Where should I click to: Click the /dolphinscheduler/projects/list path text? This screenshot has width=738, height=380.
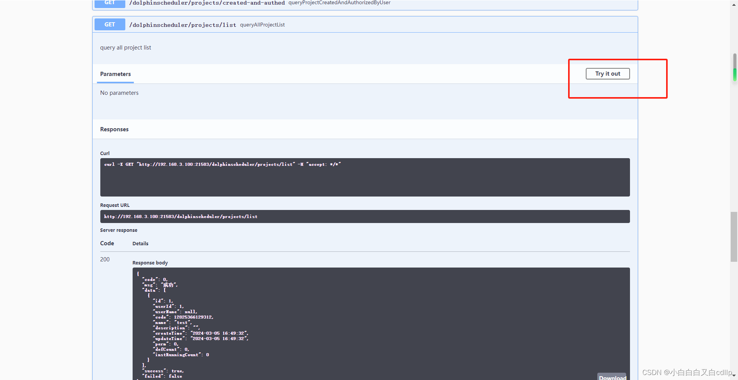point(183,25)
